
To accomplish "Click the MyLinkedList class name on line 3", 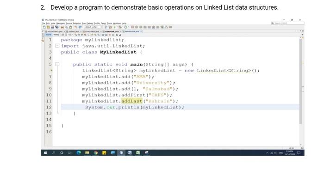I will 118,52.
